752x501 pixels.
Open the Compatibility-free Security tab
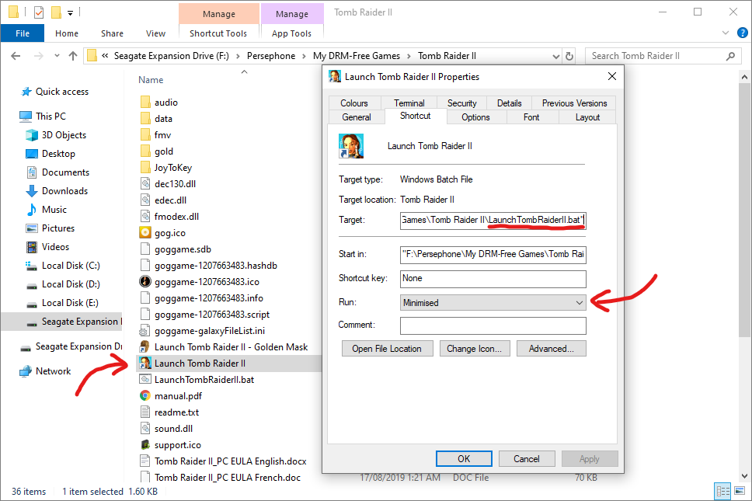(x=461, y=103)
